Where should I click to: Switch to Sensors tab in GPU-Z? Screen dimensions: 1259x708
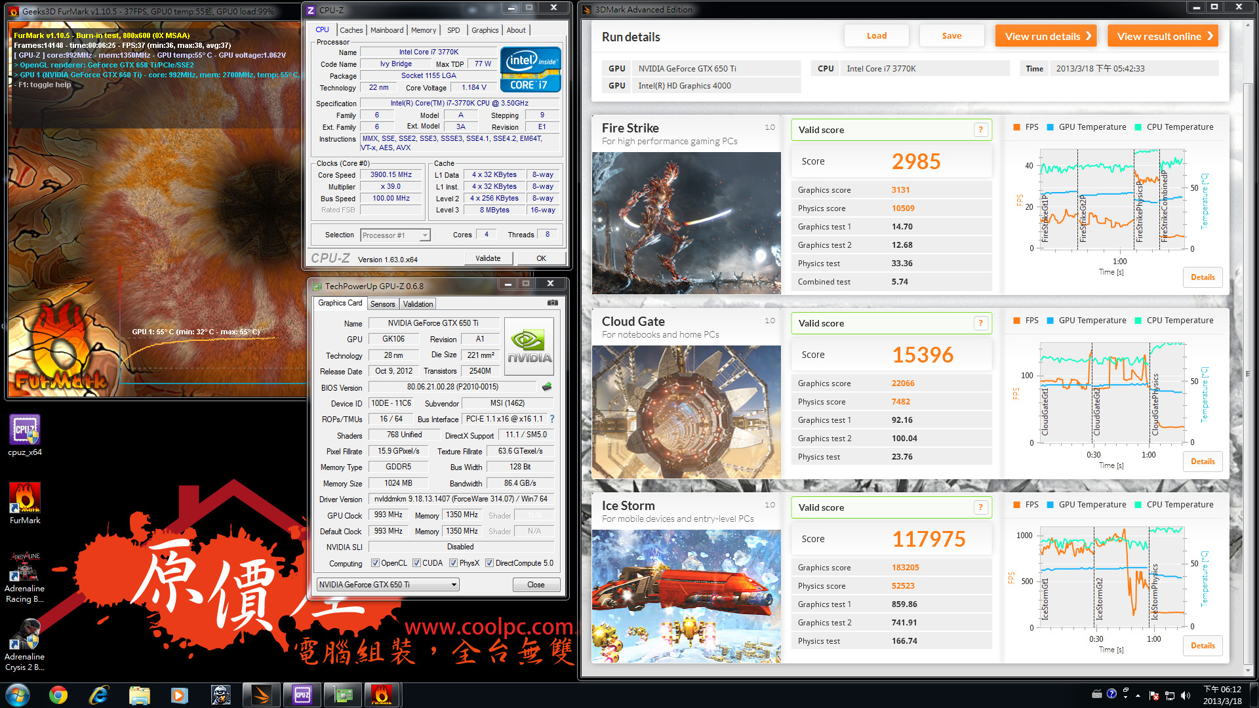[382, 304]
